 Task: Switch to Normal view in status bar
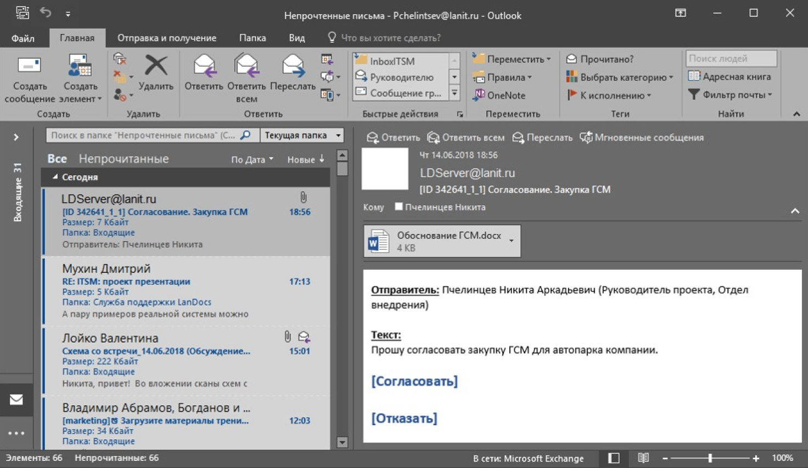click(x=614, y=458)
